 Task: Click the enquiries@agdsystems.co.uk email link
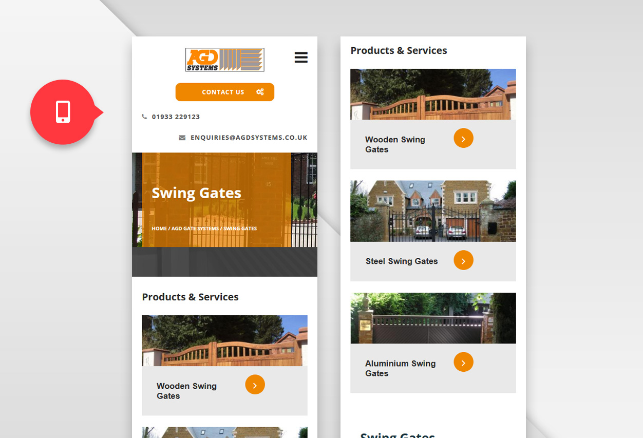(x=249, y=138)
